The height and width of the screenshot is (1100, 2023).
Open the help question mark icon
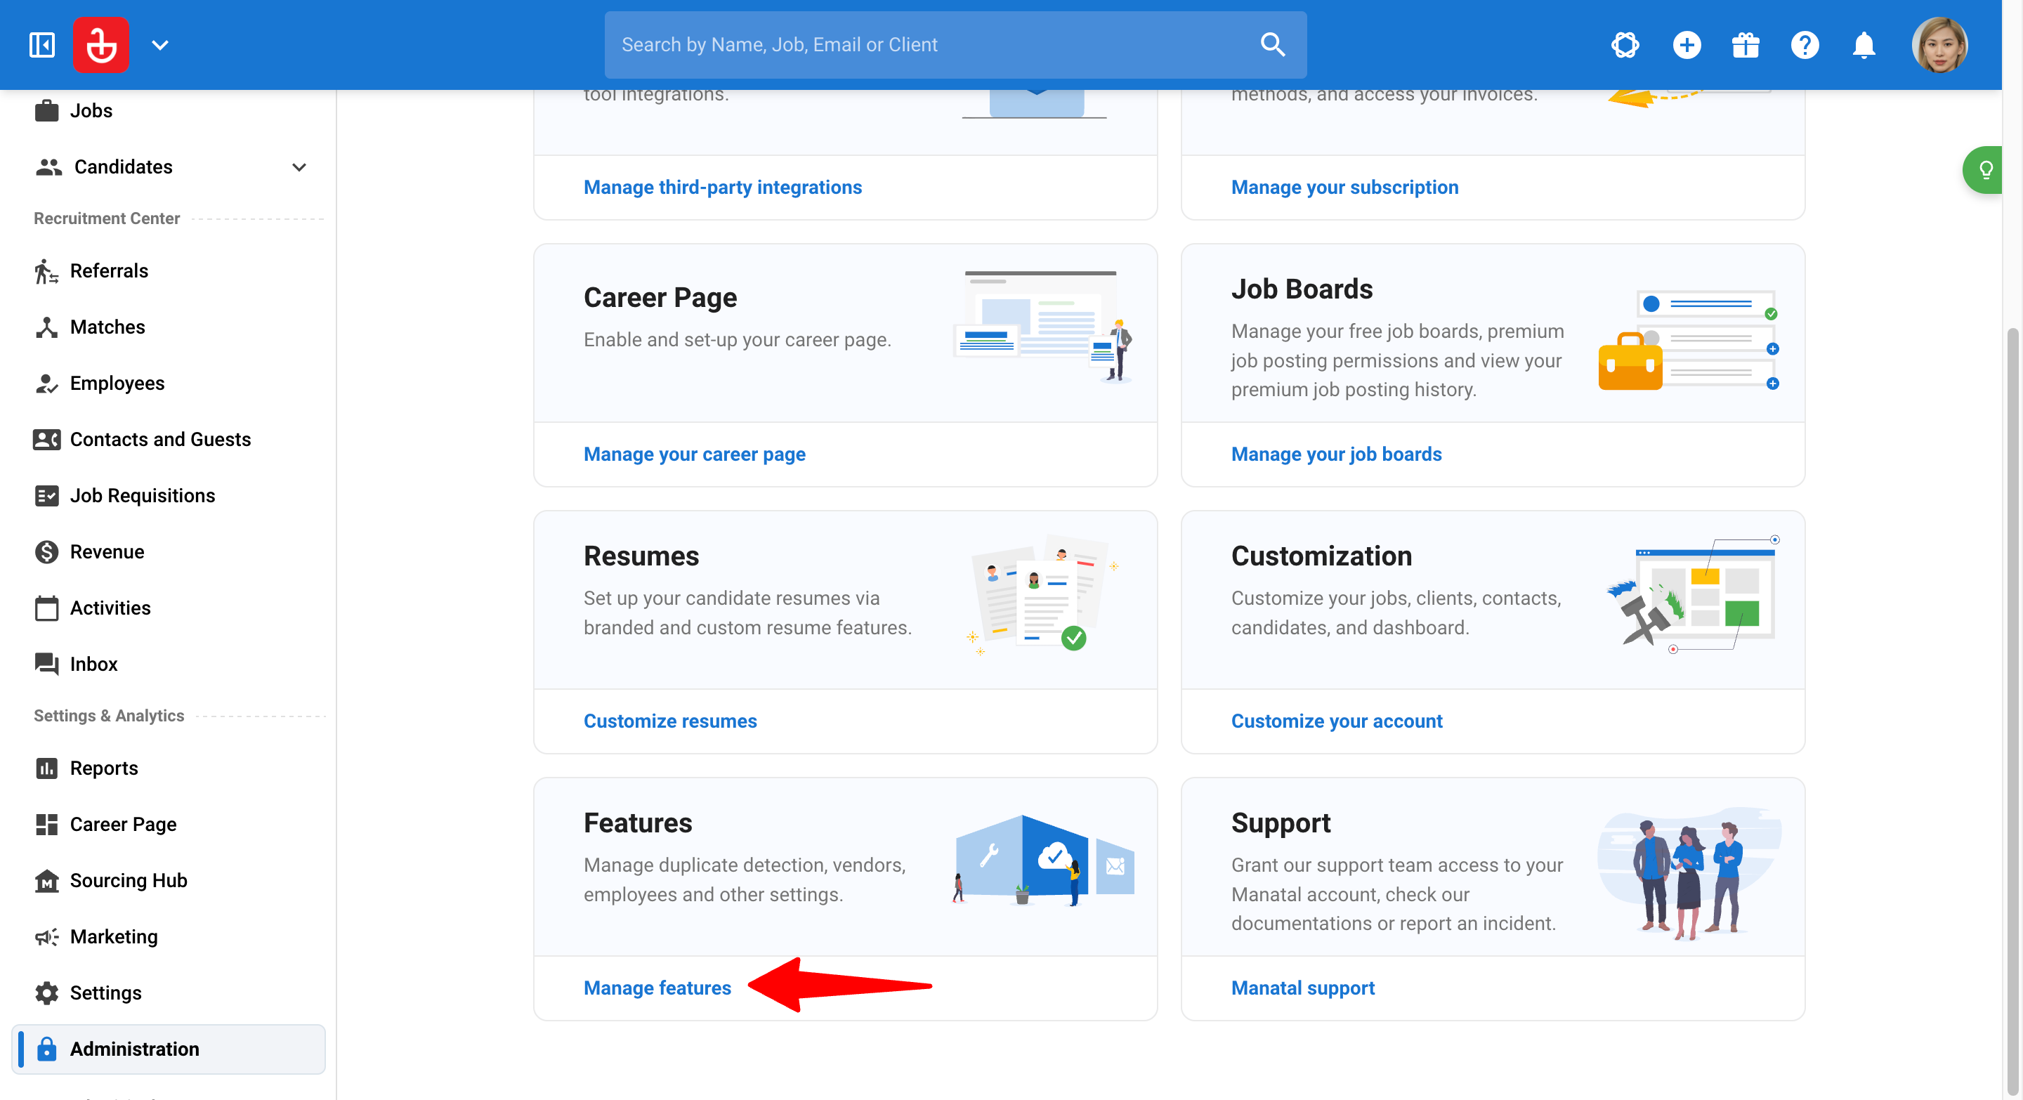(1805, 45)
